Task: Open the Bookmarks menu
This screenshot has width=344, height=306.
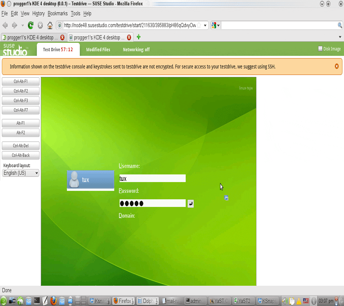Action: click(58, 14)
